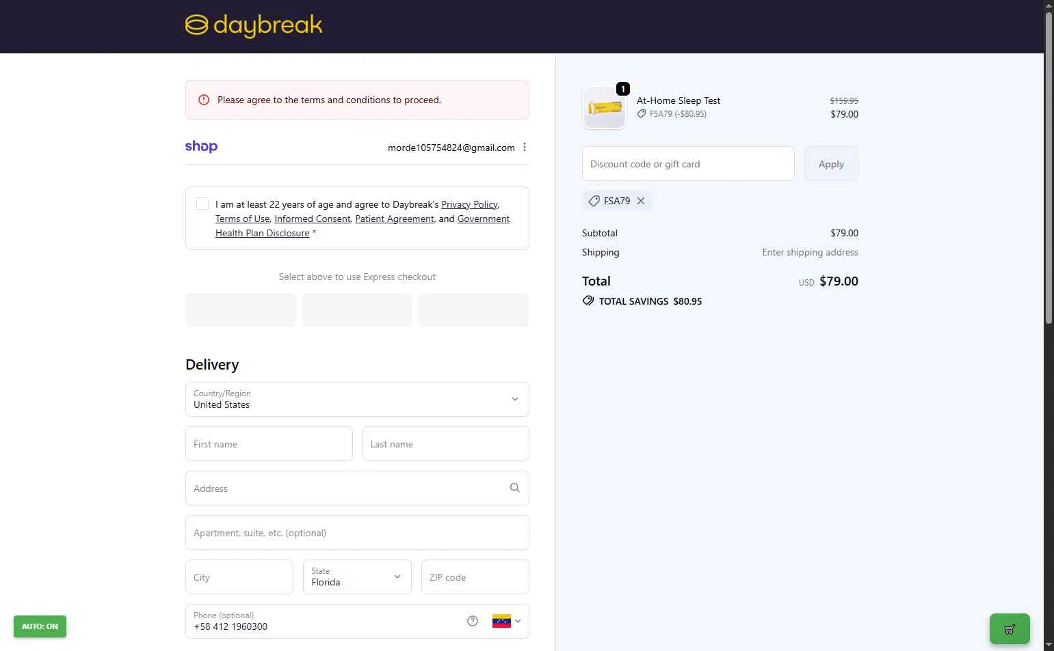Click the scrollbar down arrow
The image size is (1054, 651).
(1049, 645)
